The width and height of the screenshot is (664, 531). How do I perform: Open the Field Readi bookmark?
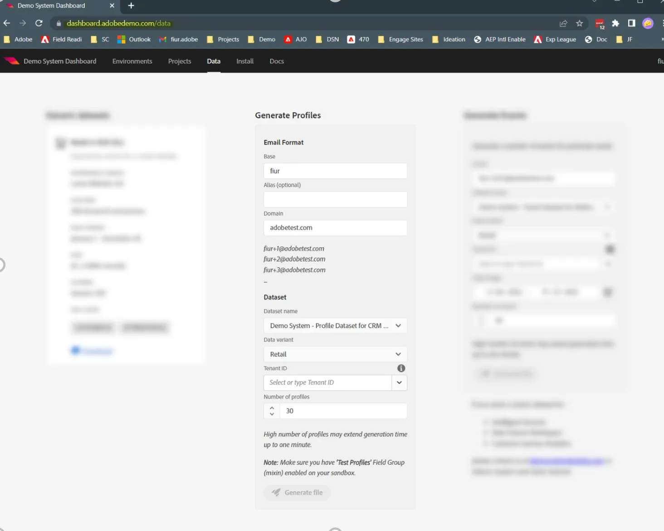62,39
